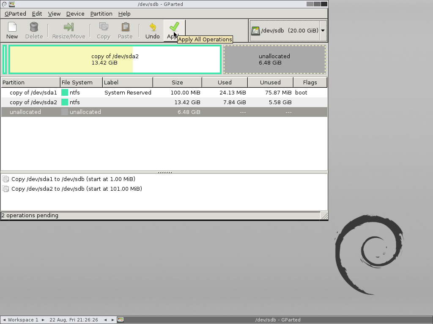433x324 pixels.
Task: Click the Label column header
Action: click(x=128, y=82)
